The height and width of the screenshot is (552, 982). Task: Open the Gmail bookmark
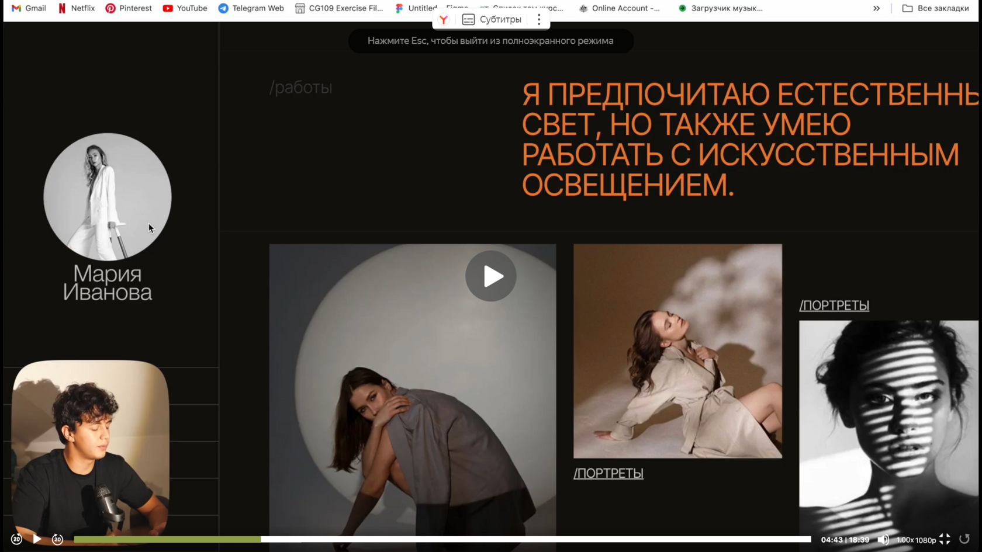29,8
